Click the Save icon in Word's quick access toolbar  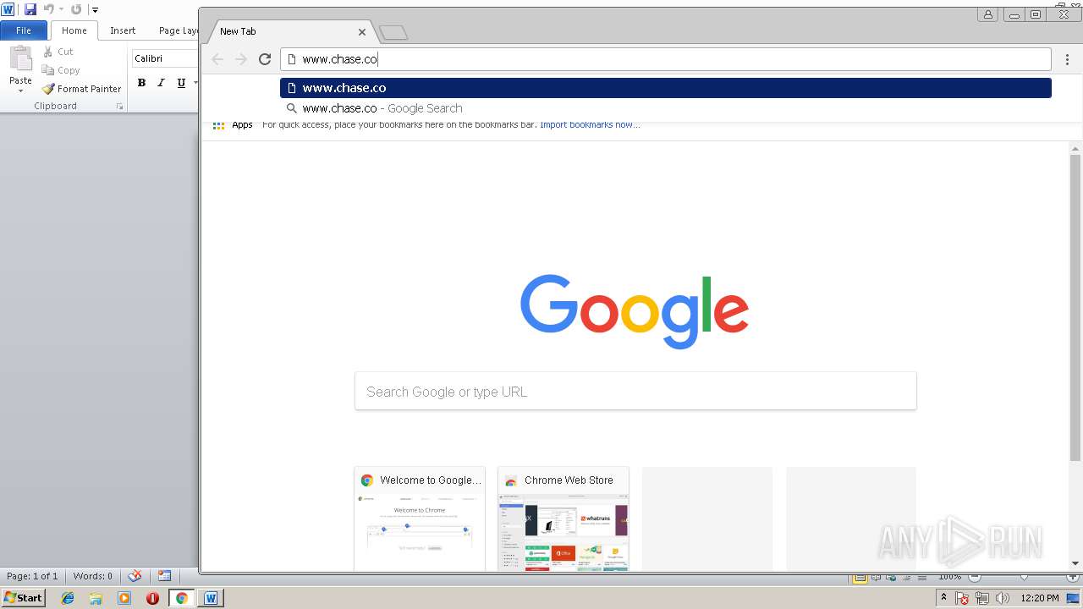(x=30, y=9)
